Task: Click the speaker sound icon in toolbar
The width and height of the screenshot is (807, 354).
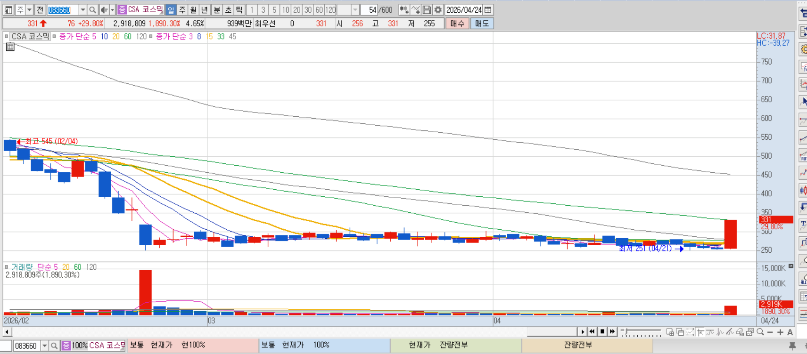Action: pyautogui.click(x=104, y=10)
